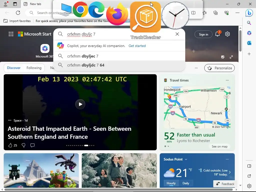Image resolution: width=256 pixels, height=192 pixels.
Task: Open Browser essentials heart icon
Action: pos(226,13)
